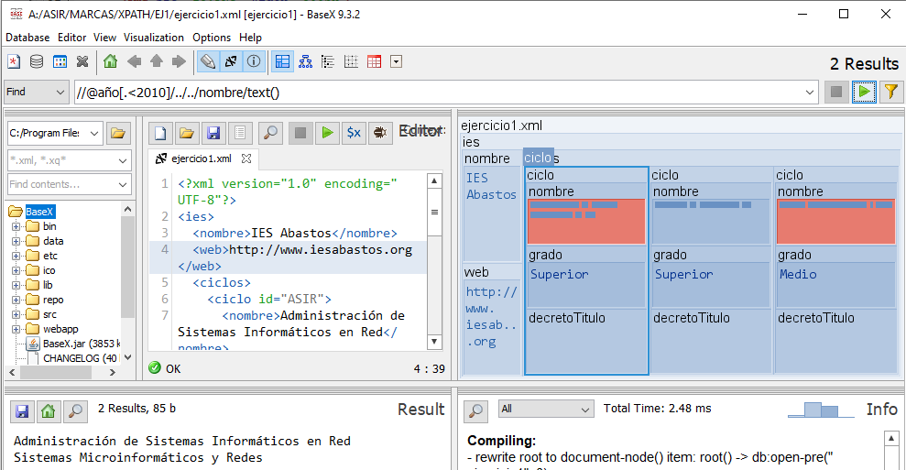
Task: Toggle the Editor panel pencil button
Action: click(208, 62)
